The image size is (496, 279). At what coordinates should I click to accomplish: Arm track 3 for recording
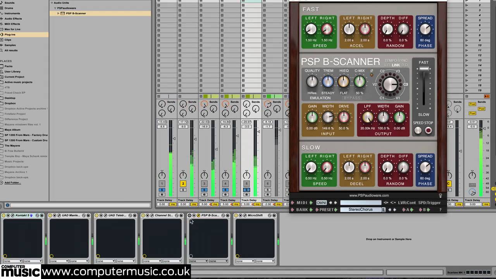(204, 195)
